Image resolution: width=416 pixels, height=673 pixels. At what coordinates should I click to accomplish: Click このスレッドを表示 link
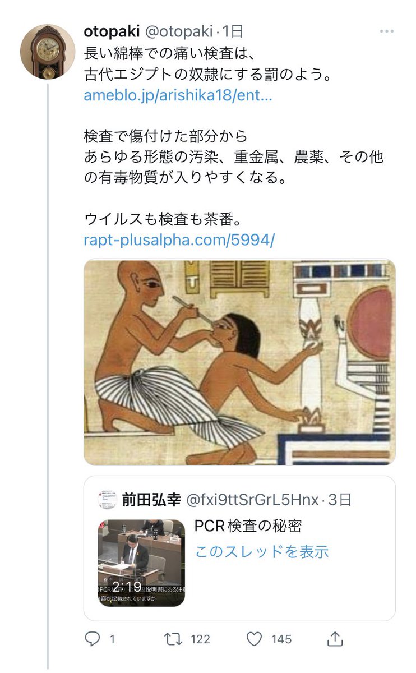coord(262,552)
